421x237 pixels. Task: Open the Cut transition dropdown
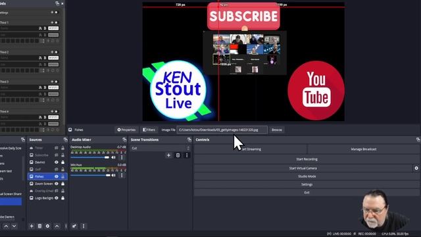161,148
